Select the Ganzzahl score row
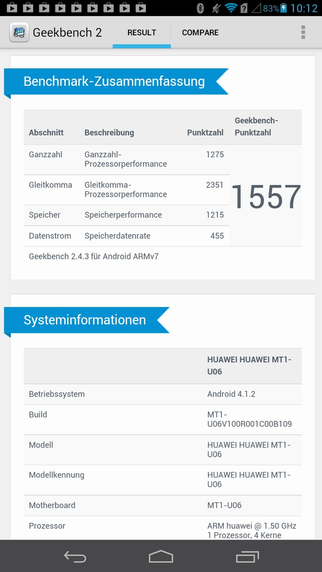The image size is (322, 572). [126, 159]
